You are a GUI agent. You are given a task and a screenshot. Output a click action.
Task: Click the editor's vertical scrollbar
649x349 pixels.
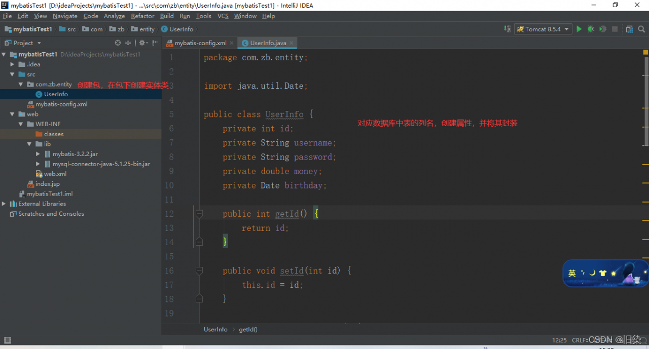646,101
